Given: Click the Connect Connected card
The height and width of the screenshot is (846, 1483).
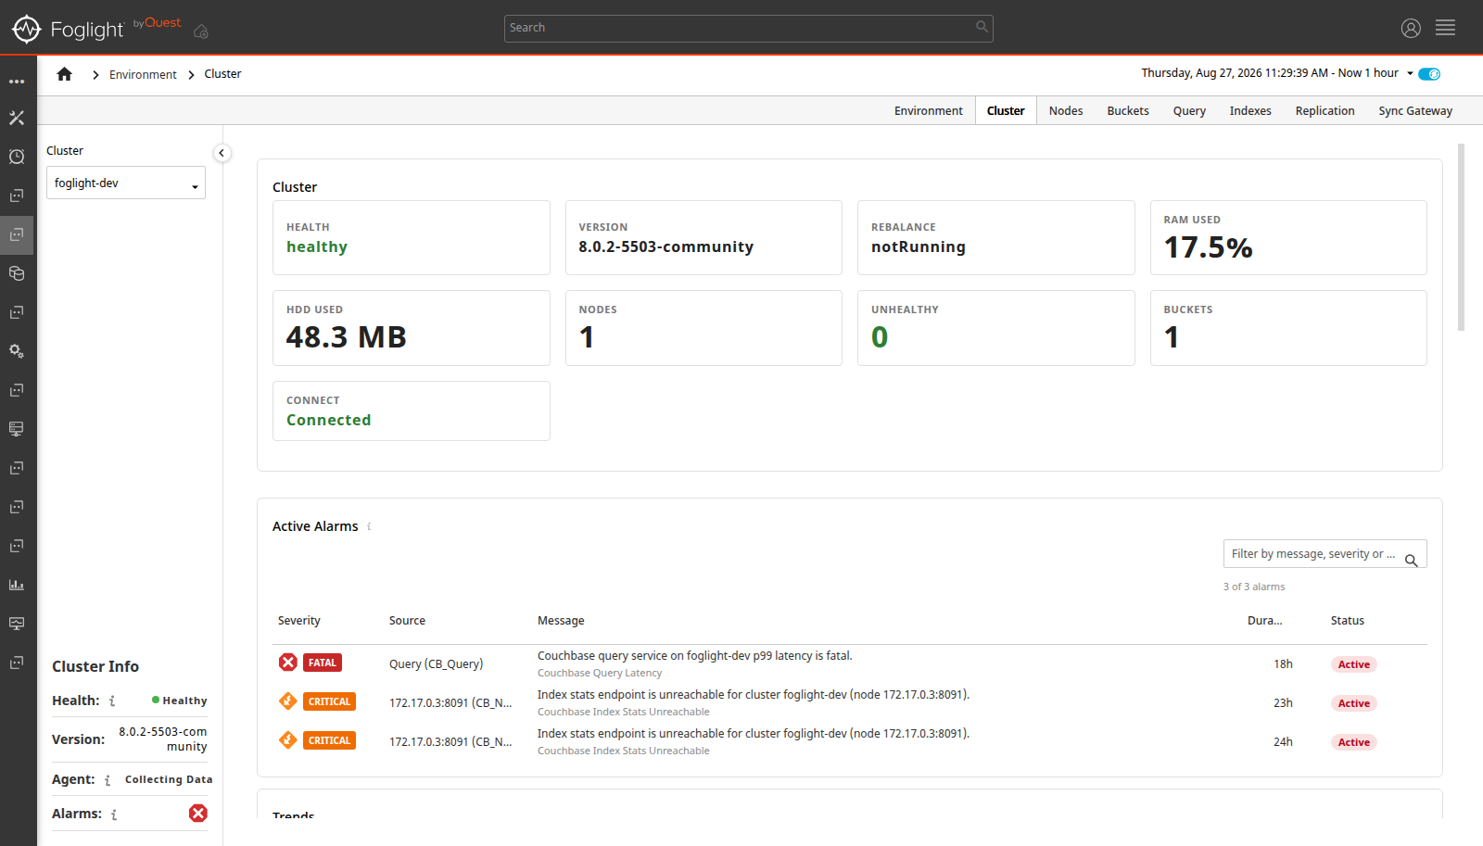Looking at the screenshot, I should (x=412, y=410).
